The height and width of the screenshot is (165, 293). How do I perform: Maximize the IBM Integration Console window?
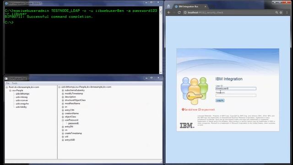[x=152, y=2]
